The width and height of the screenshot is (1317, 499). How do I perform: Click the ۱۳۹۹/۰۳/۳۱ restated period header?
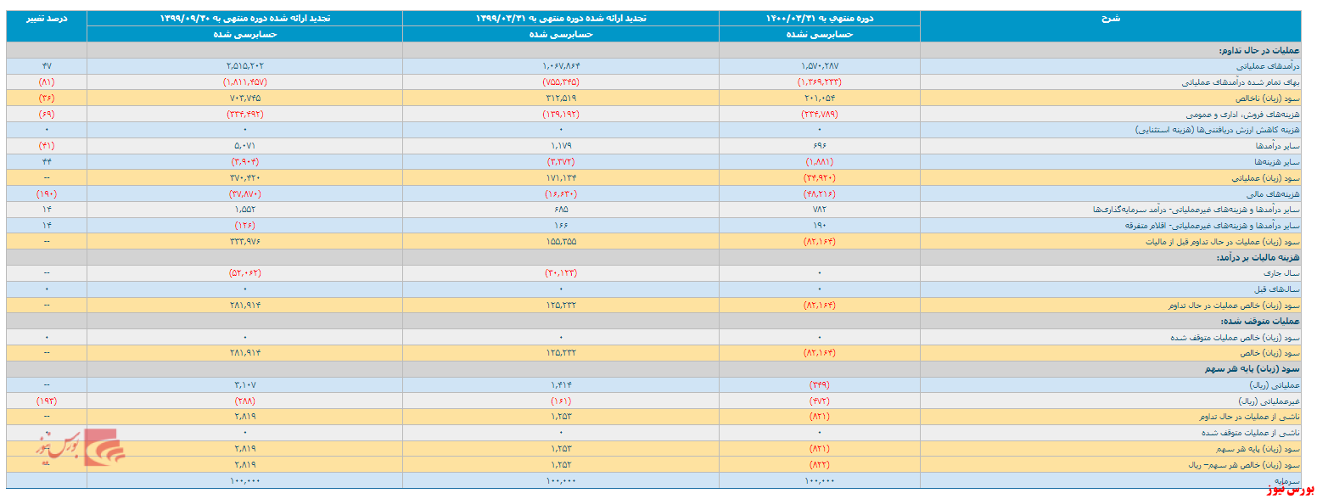tap(560, 18)
